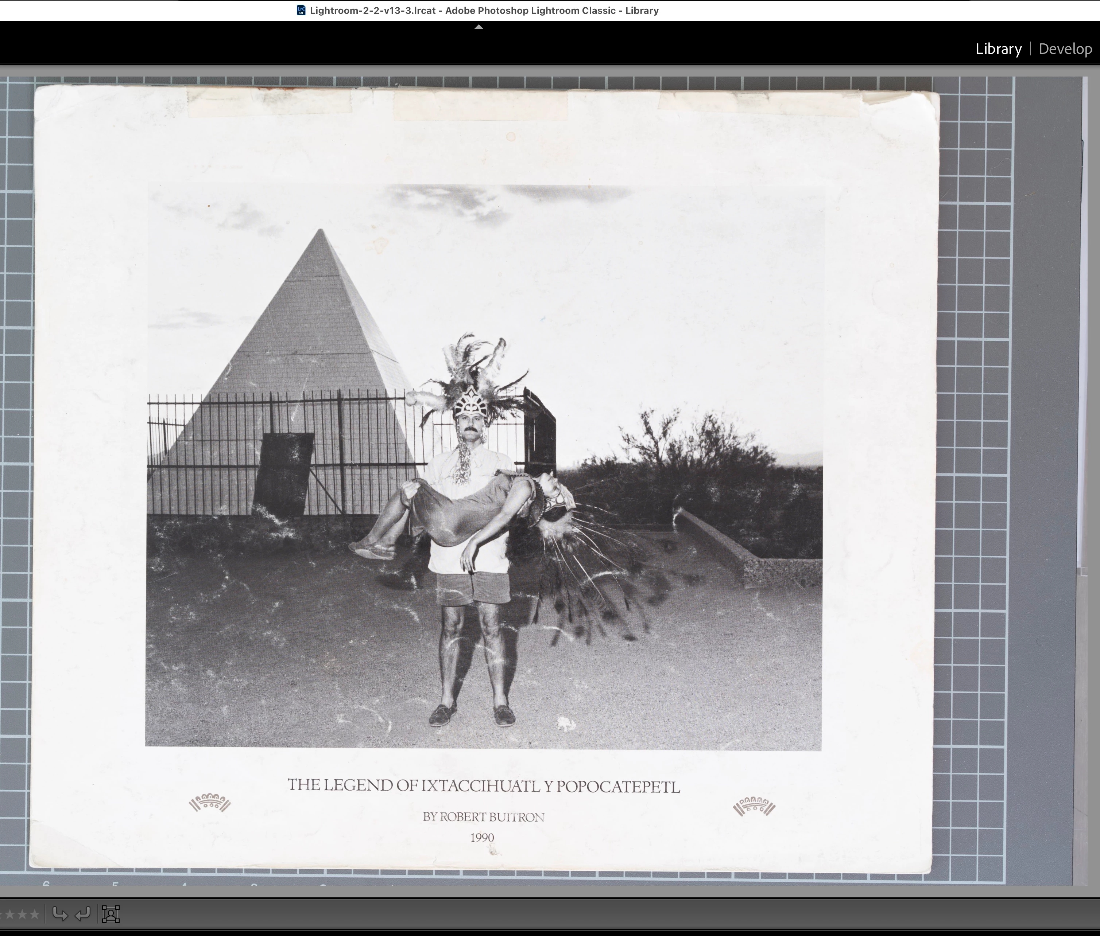
Task: Click the right decorative crown emblem
Action: click(x=754, y=807)
